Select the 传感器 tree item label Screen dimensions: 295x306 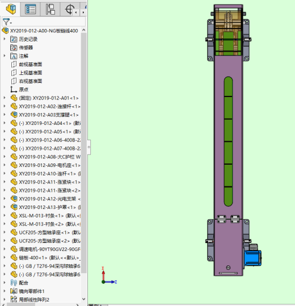(x=26, y=48)
